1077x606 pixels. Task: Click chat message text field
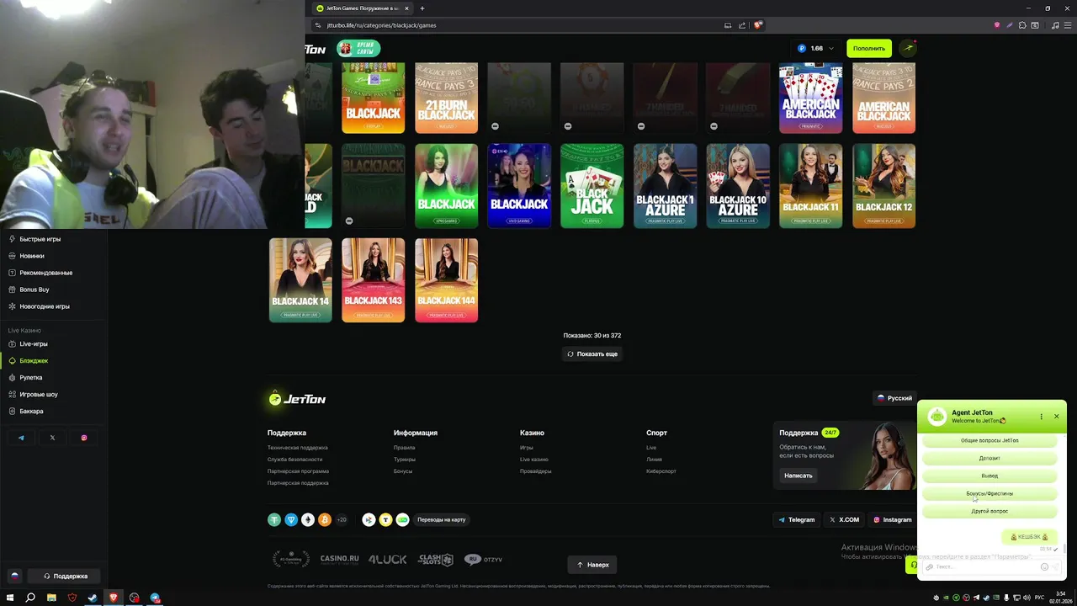click(985, 567)
